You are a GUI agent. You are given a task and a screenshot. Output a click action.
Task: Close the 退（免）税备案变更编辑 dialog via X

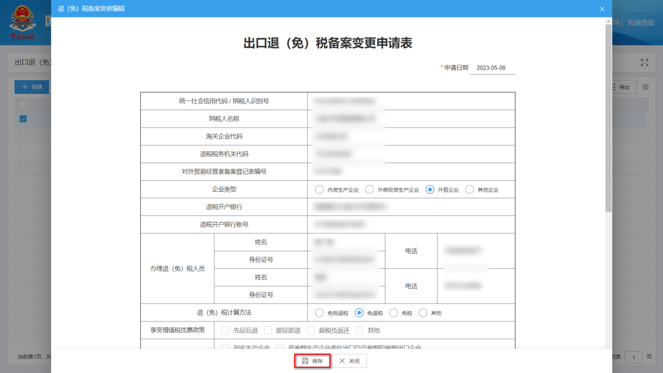pyautogui.click(x=602, y=9)
